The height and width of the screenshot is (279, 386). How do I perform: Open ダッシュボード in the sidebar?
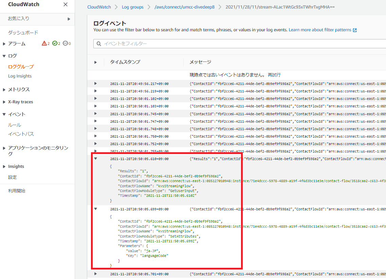(x=23, y=33)
